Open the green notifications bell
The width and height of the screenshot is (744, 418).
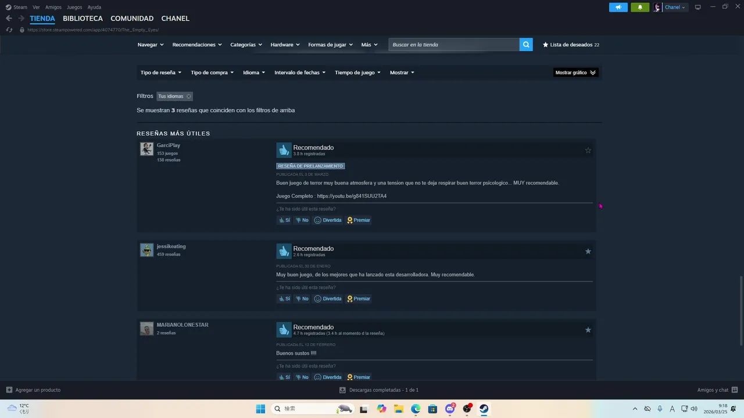tap(640, 8)
